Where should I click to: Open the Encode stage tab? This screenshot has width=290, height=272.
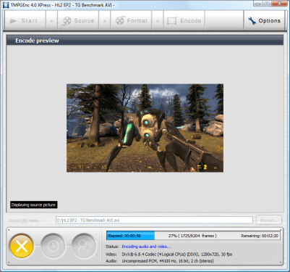(x=184, y=21)
